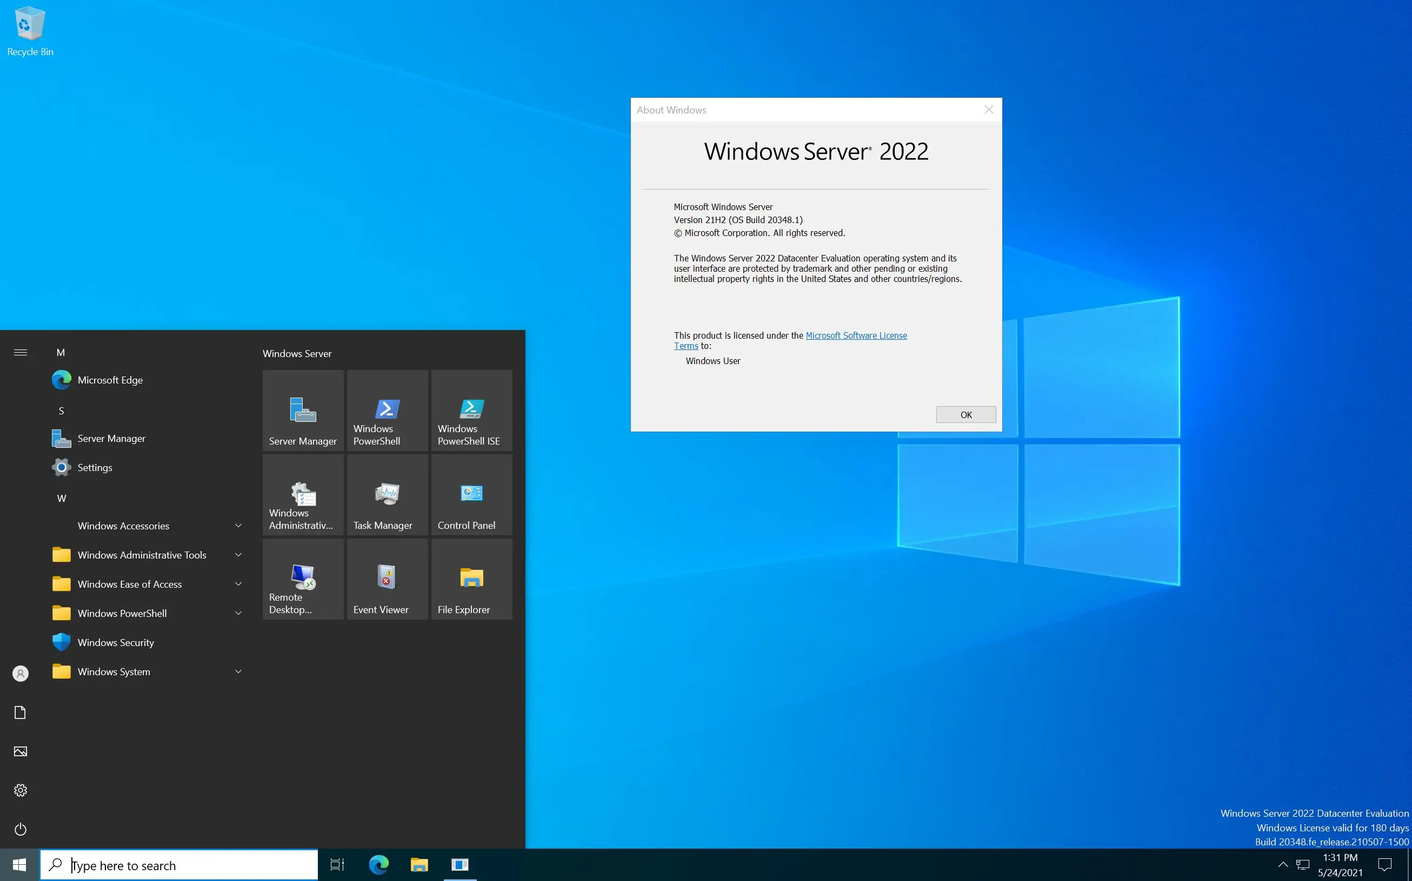The width and height of the screenshot is (1412, 881).
Task: Open Task View button on taskbar
Action: point(336,865)
